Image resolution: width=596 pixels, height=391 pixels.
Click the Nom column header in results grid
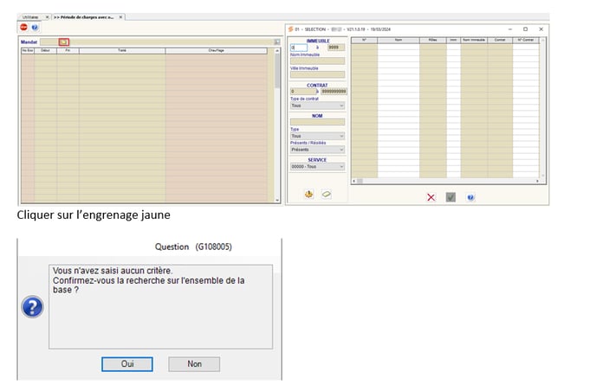(x=398, y=40)
